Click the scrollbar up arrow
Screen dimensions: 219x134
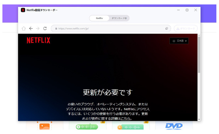[199, 35]
